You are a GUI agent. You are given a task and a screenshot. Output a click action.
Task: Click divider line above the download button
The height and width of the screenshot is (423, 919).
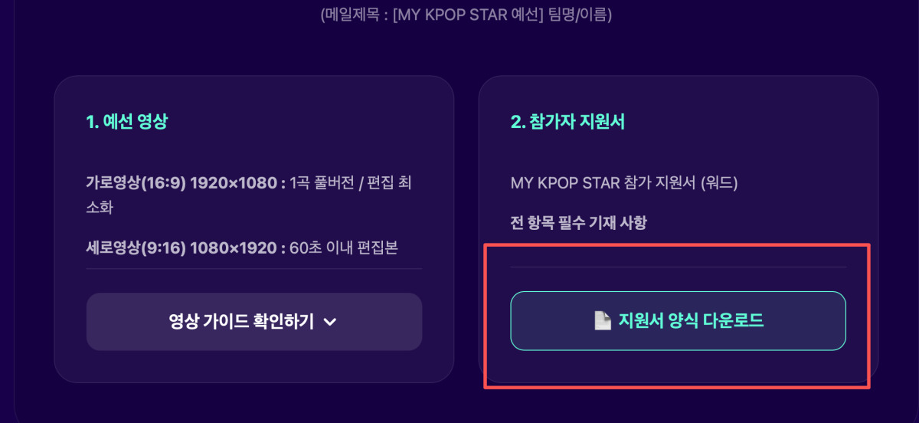tap(678, 267)
